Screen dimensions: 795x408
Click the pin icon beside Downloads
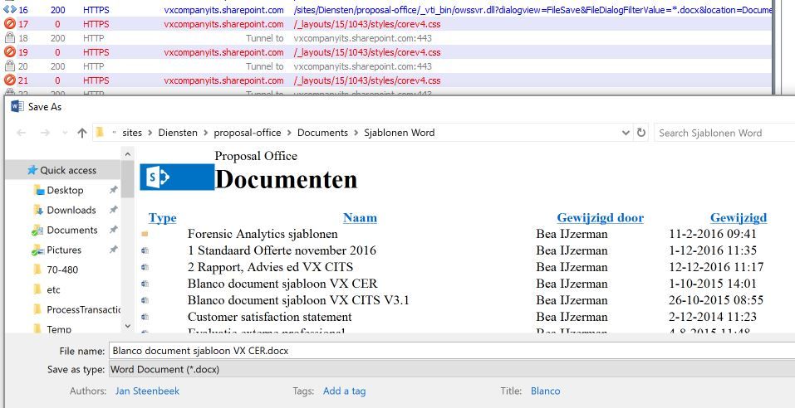pyautogui.click(x=114, y=210)
